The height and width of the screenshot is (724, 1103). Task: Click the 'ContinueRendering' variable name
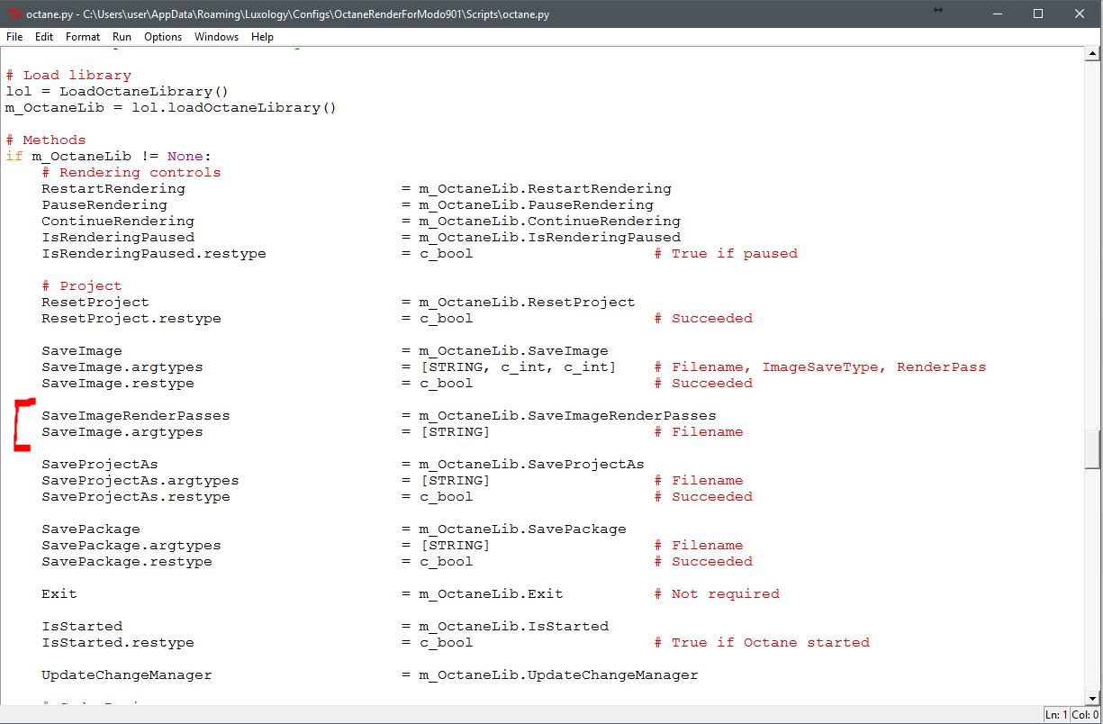pyautogui.click(x=118, y=222)
